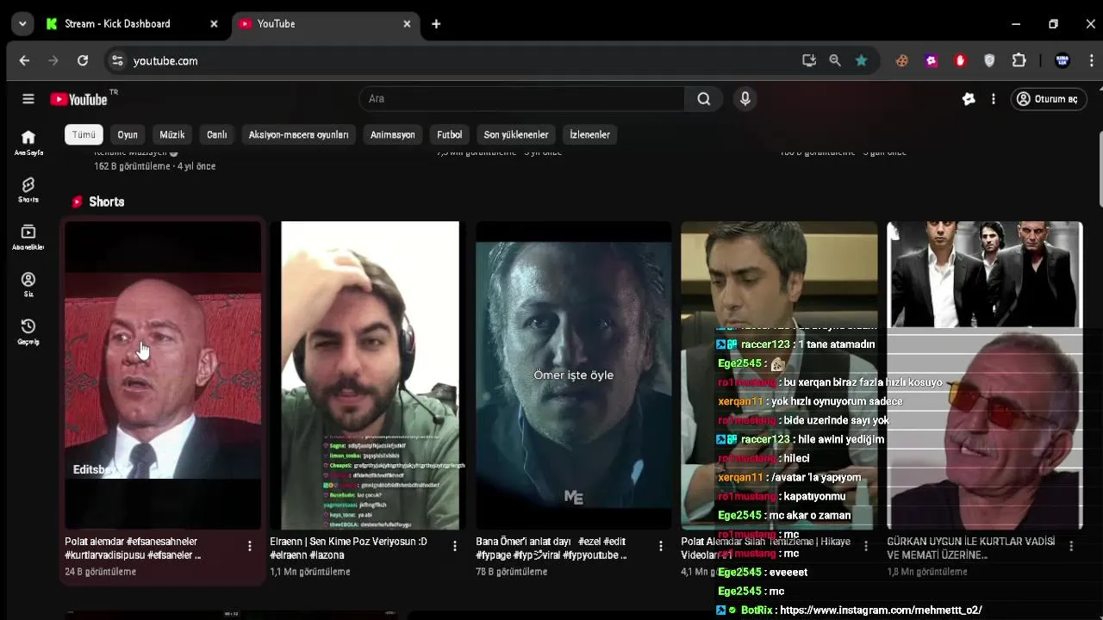Screen dimensions: 1103x620
Task: Open Abonelikler in the sidebar
Action: click(28, 237)
